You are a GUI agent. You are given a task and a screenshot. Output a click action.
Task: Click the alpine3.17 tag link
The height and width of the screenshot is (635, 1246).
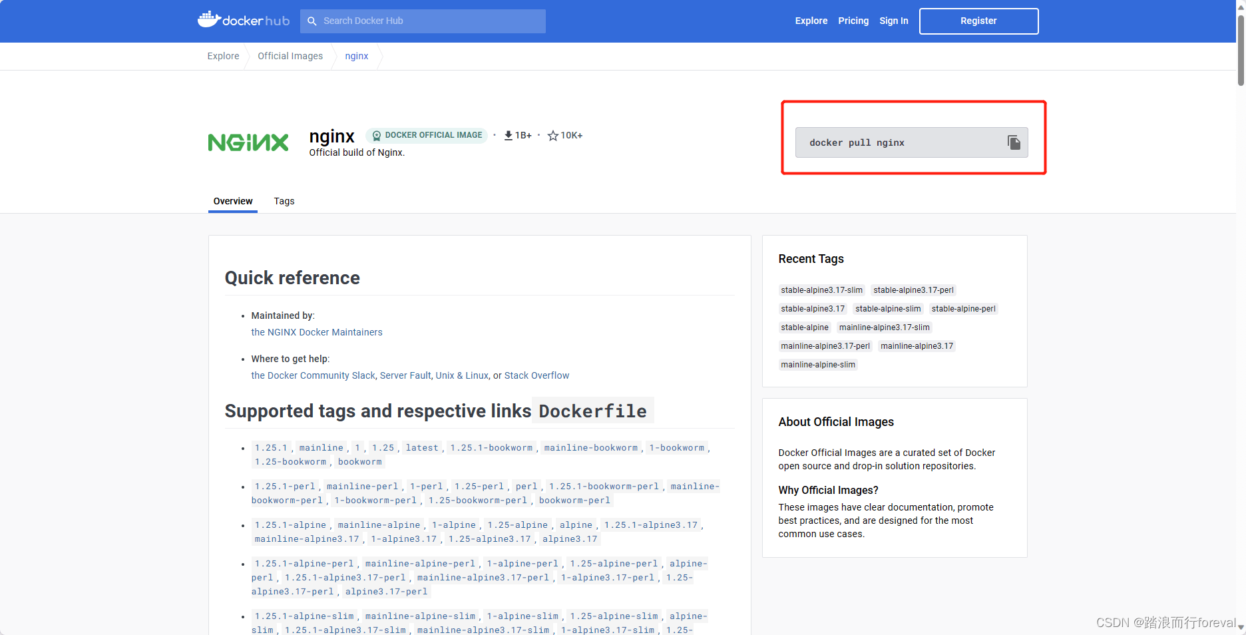coord(570,539)
